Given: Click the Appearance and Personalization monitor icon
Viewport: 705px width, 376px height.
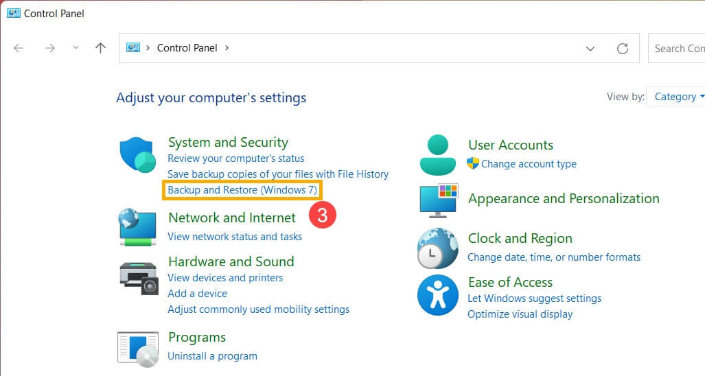Looking at the screenshot, I should coord(438,200).
